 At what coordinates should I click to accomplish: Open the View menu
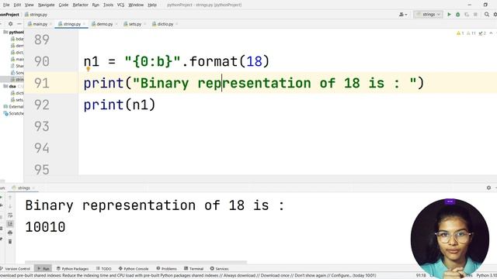coord(30,5)
